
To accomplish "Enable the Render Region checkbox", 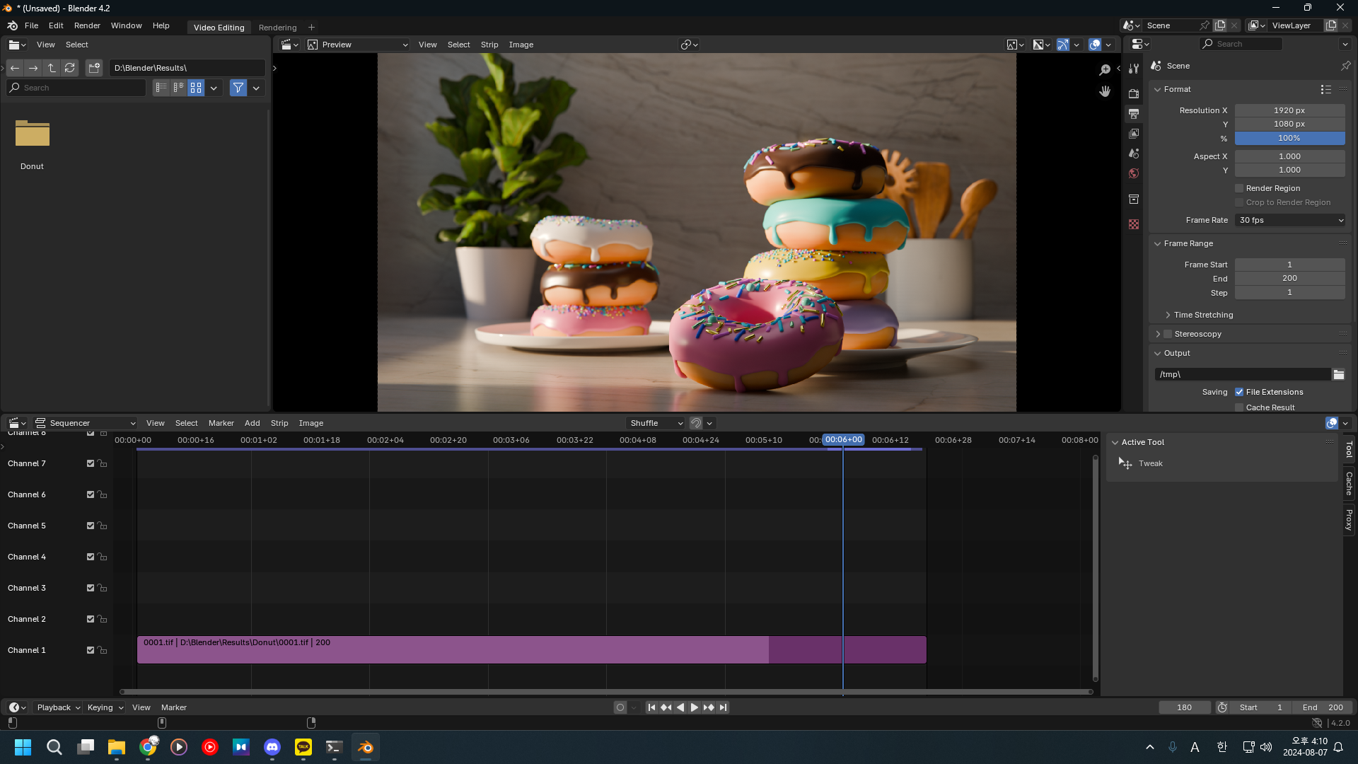I will coord(1239,188).
